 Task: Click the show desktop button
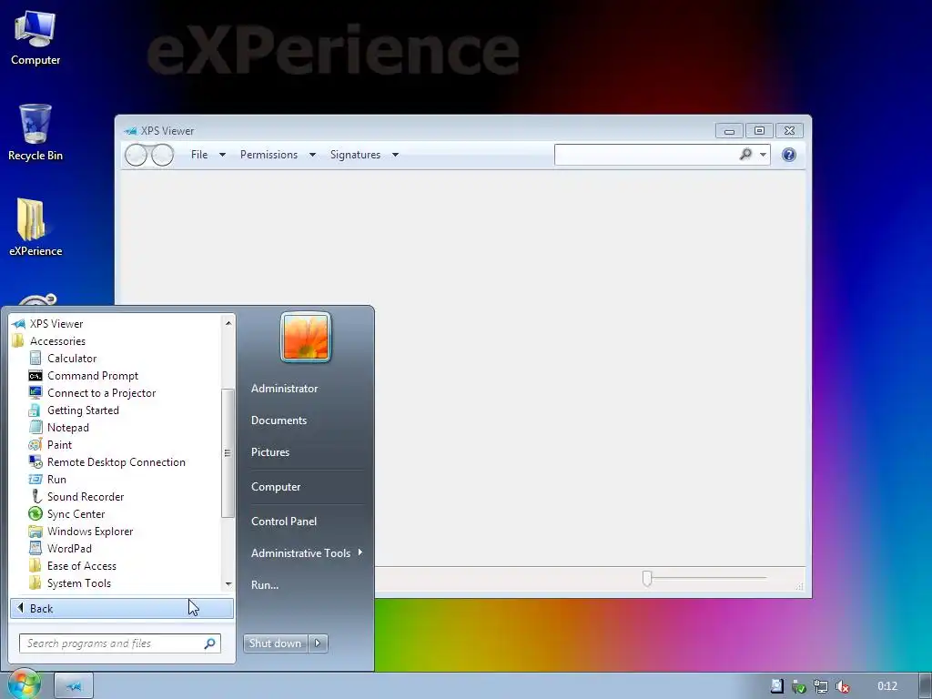pos(927,686)
